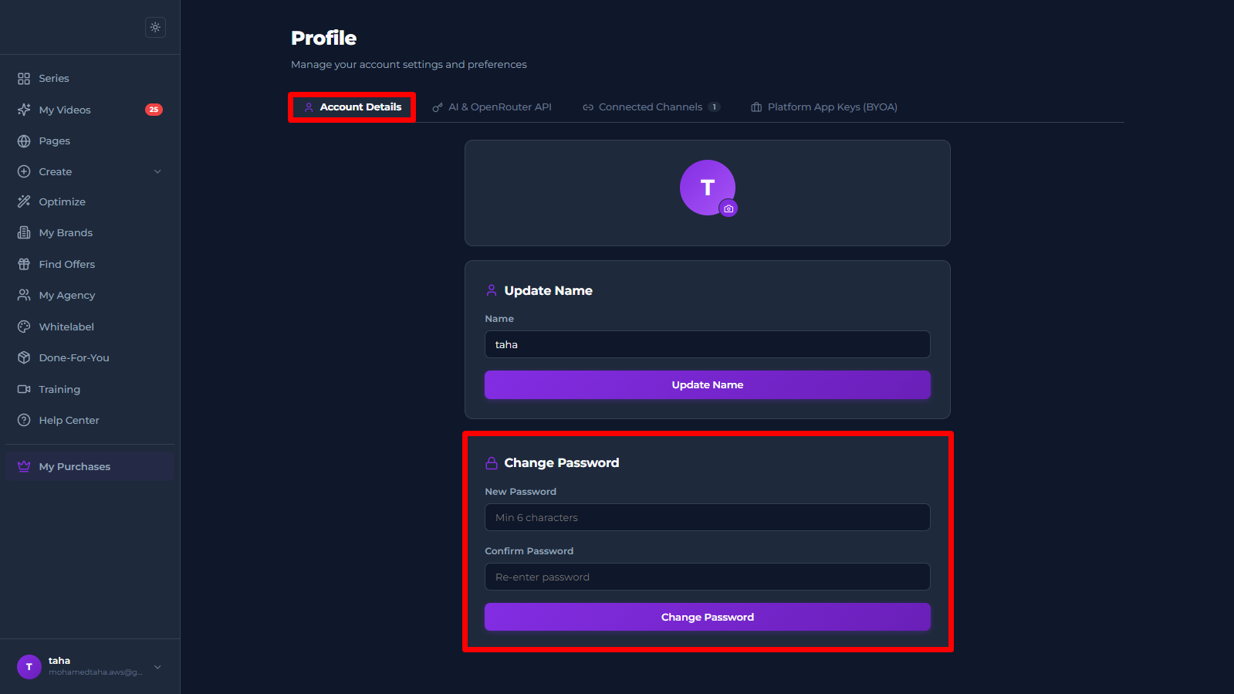Click the Change Password button

pyautogui.click(x=707, y=617)
